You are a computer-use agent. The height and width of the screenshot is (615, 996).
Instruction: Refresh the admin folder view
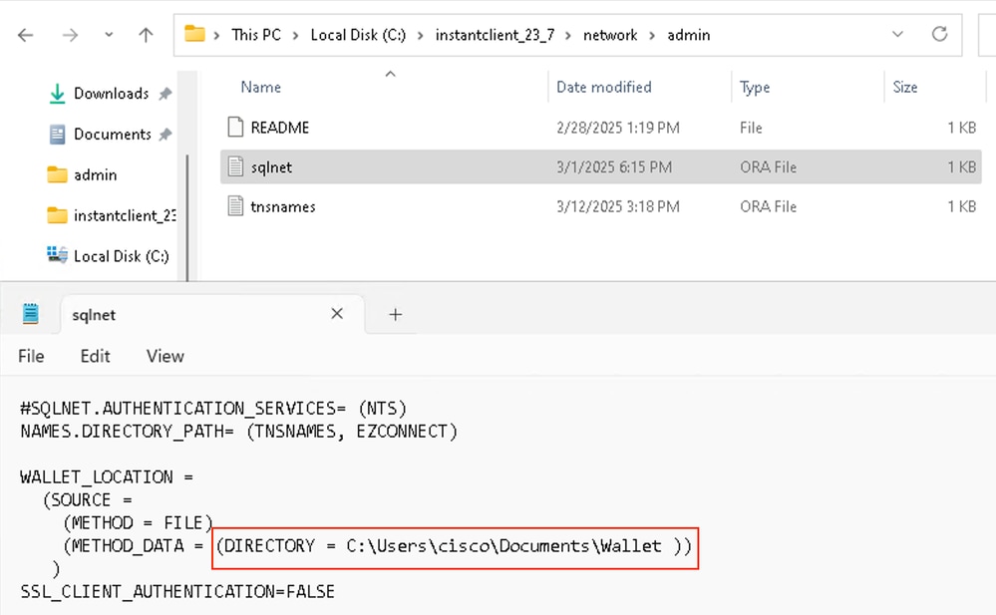939,34
